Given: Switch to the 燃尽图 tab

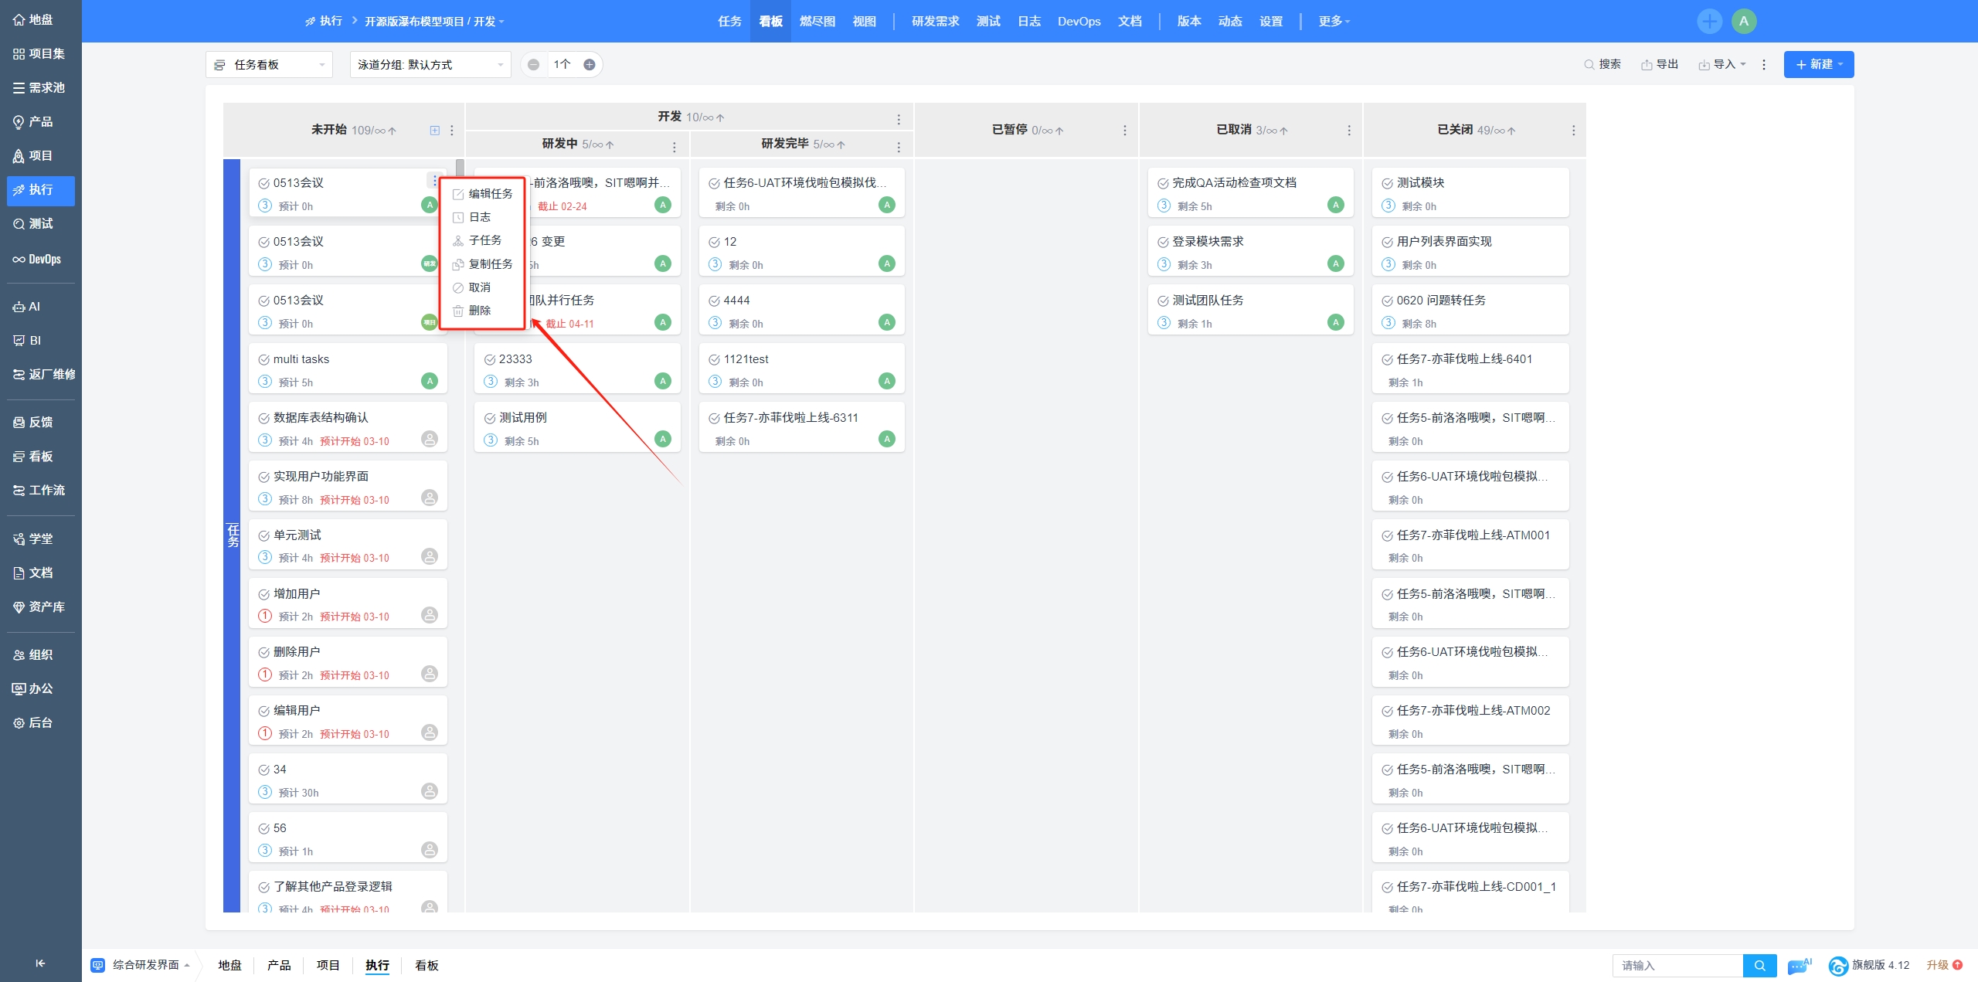Looking at the screenshot, I should click(x=817, y=22).
